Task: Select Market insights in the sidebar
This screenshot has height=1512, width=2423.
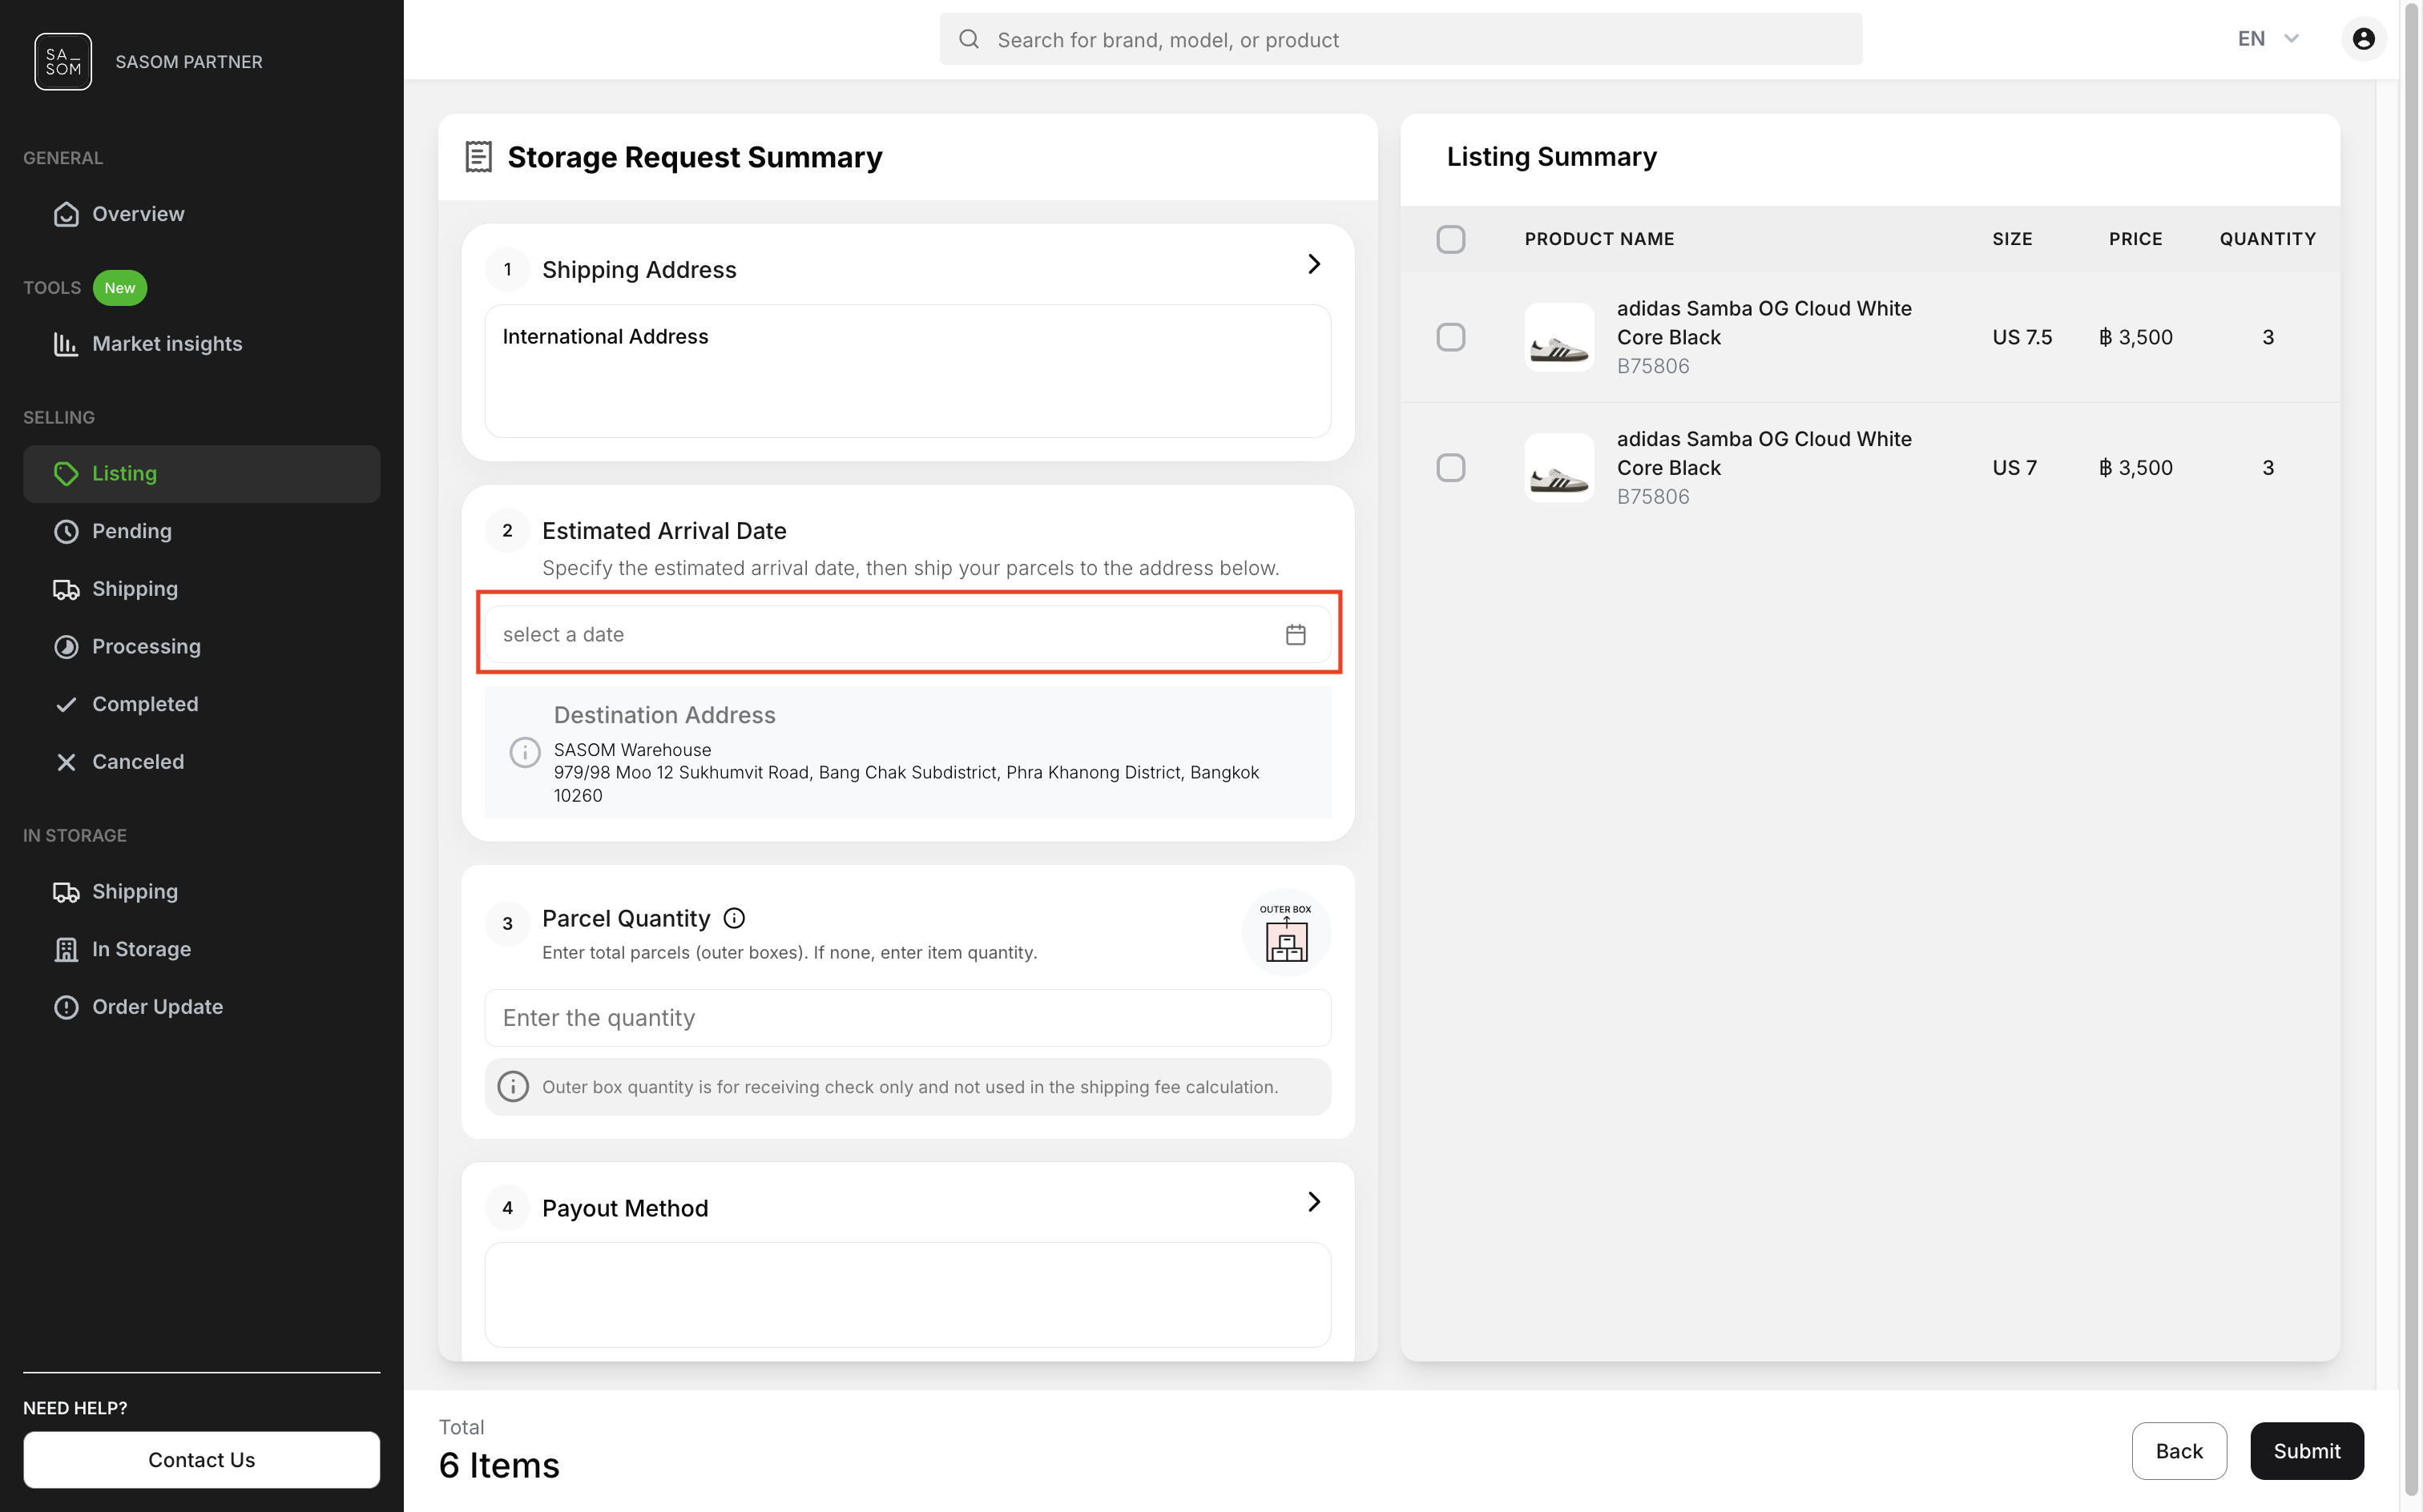Action: pyautogui.click(x=166, y=343)
